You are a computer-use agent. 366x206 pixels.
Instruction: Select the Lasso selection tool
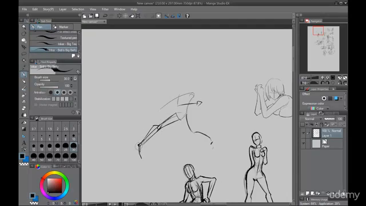tap(24, 54)
